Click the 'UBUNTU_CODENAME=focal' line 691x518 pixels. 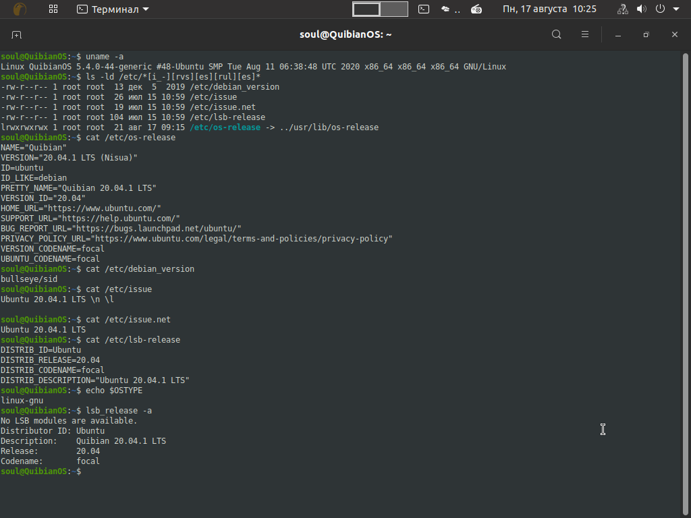click(x=50, y=259)
